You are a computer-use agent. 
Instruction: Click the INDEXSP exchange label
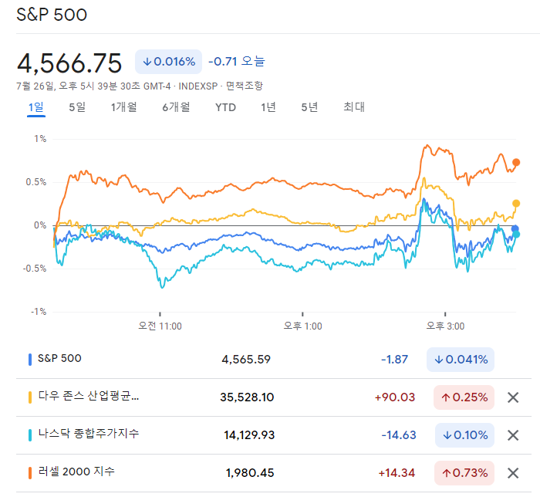click(198, 86)
